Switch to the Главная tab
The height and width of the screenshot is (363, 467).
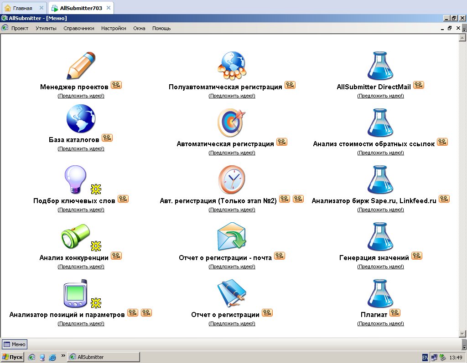[22, 8]
